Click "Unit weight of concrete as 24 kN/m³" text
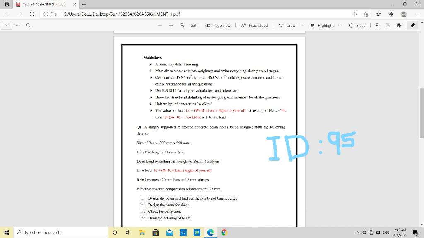The image size is (424, 238). (x=183, y=104)
